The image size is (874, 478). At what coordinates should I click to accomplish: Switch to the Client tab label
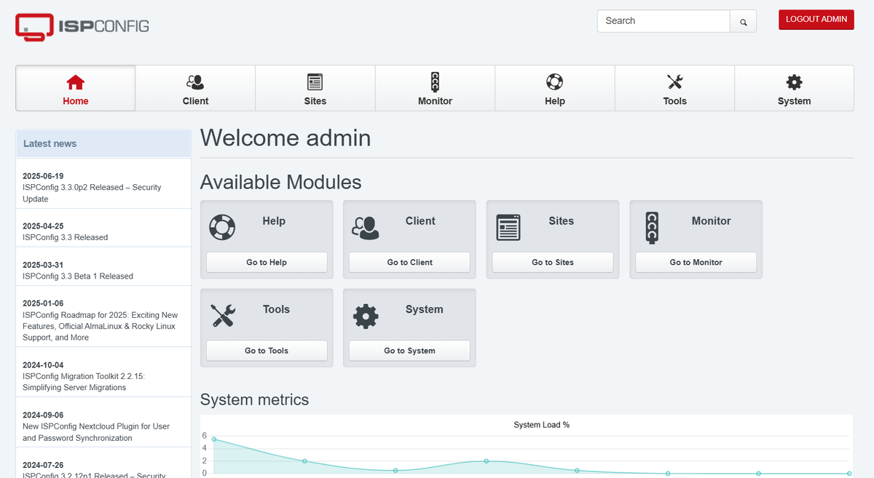[195, 101]
